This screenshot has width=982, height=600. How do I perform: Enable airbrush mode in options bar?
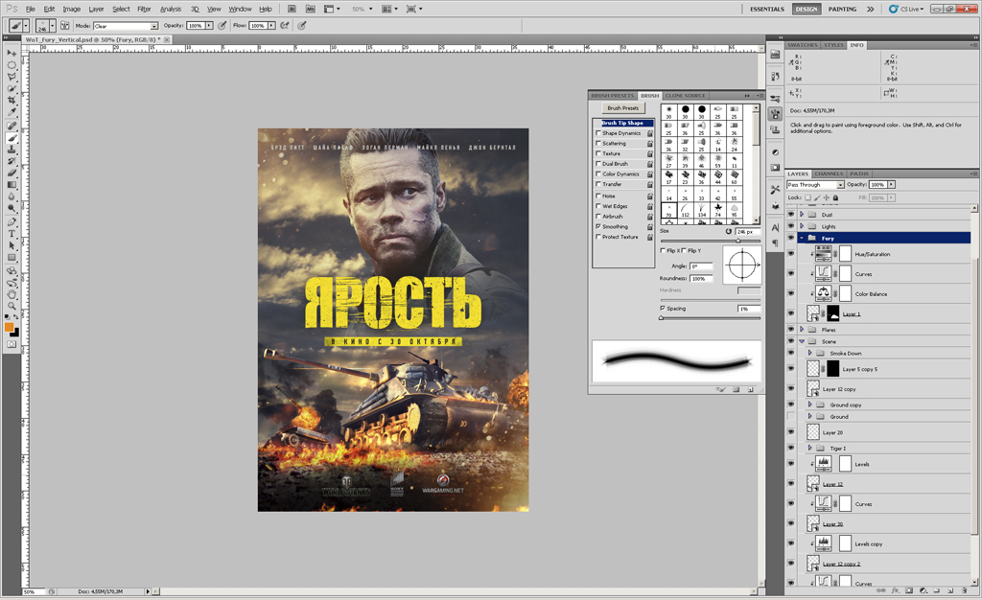(x=285, y=26)
